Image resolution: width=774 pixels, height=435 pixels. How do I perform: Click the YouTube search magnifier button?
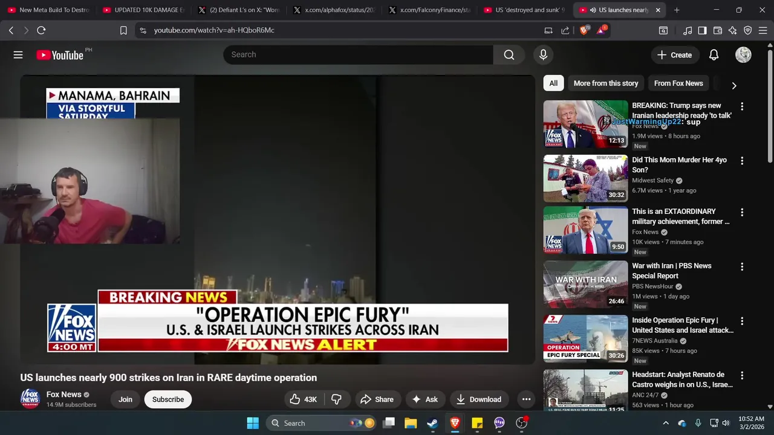point(509,55)
